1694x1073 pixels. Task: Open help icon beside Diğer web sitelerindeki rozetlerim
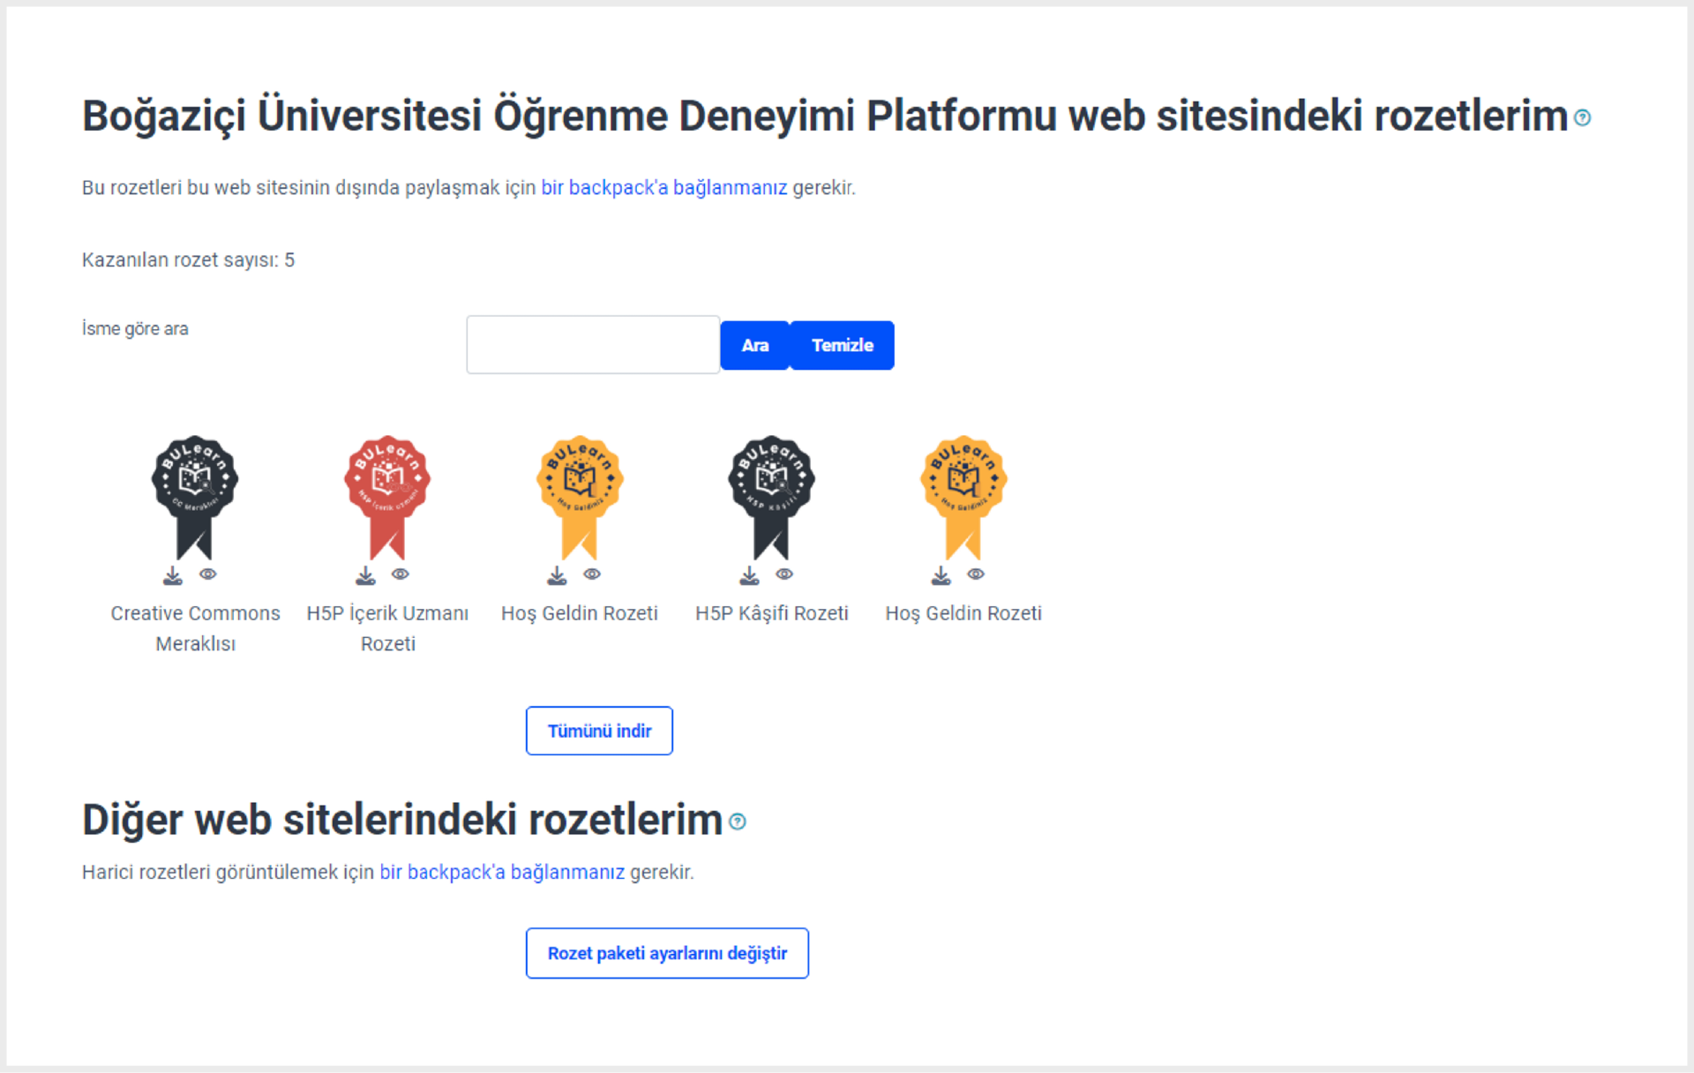(x=738, y=822)
